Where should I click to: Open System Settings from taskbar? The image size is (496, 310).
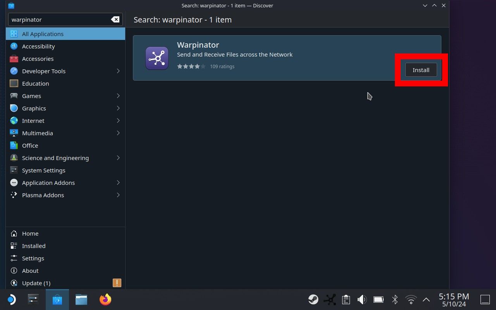coord(33,300)
